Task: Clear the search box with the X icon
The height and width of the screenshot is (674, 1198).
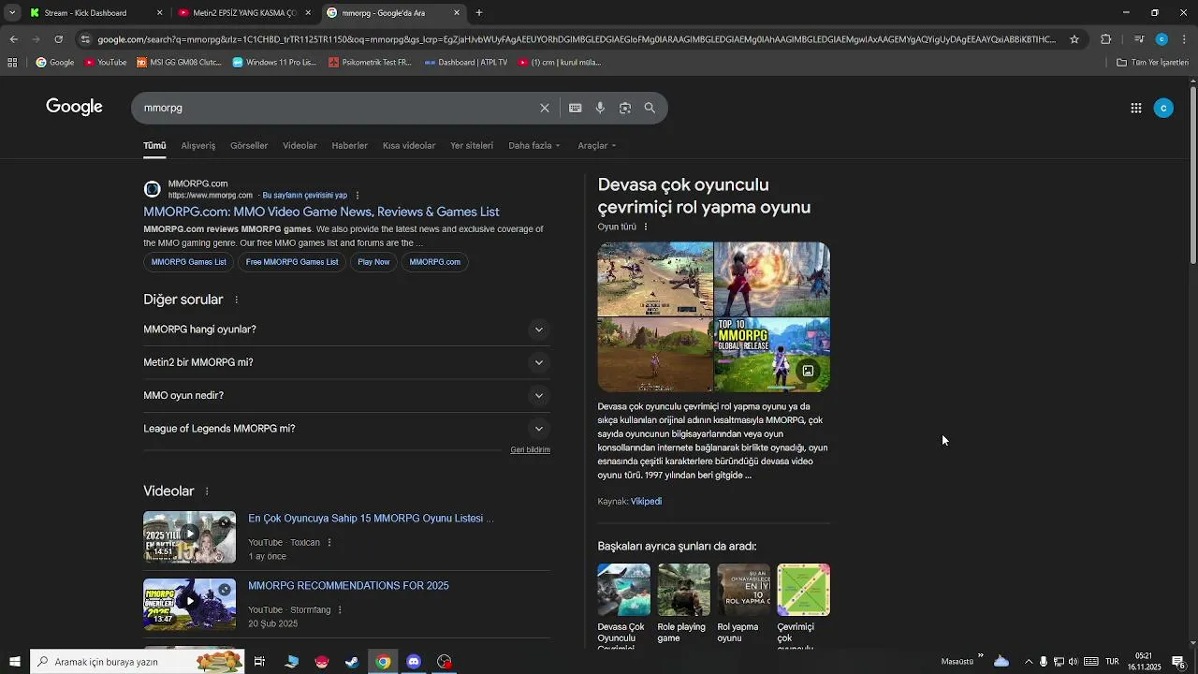Action: pyautogui.click(x=545, y=108)
